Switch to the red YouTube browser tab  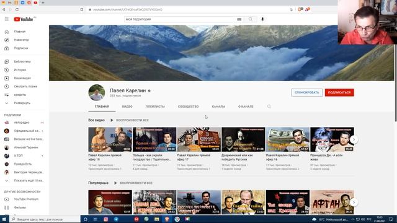(x=35, y=2)
